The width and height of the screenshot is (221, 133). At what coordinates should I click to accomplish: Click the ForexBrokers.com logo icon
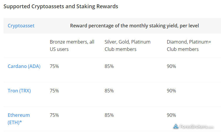[x=176, y=126]
